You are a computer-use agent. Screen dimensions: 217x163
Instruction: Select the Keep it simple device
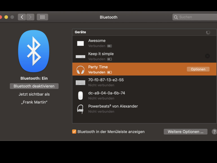pyautogui.click(x=144, y=56)
